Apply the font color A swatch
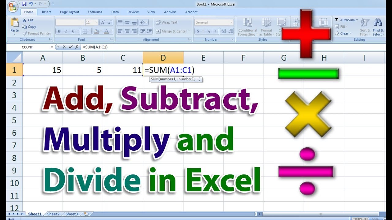The height and width of the screenshot is (220, 392). coord(107,31)
